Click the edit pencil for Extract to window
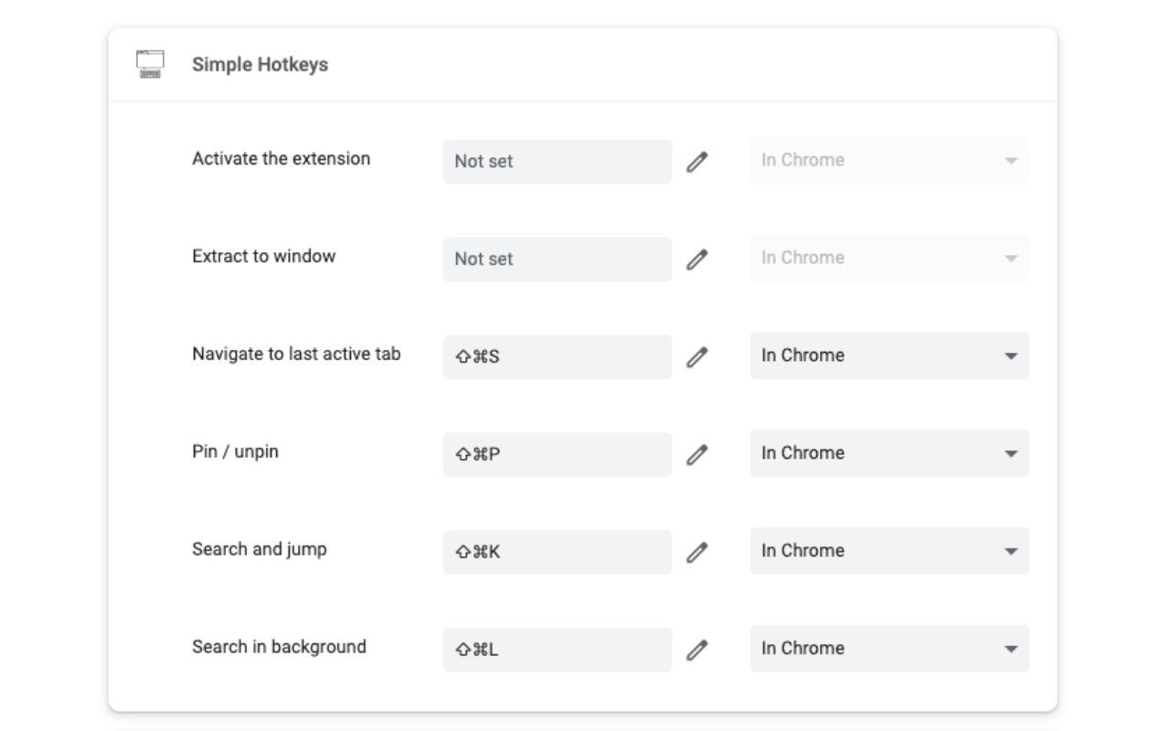Image resolution: width=1170 pixels, height=731 pixels. coord(697,259)
